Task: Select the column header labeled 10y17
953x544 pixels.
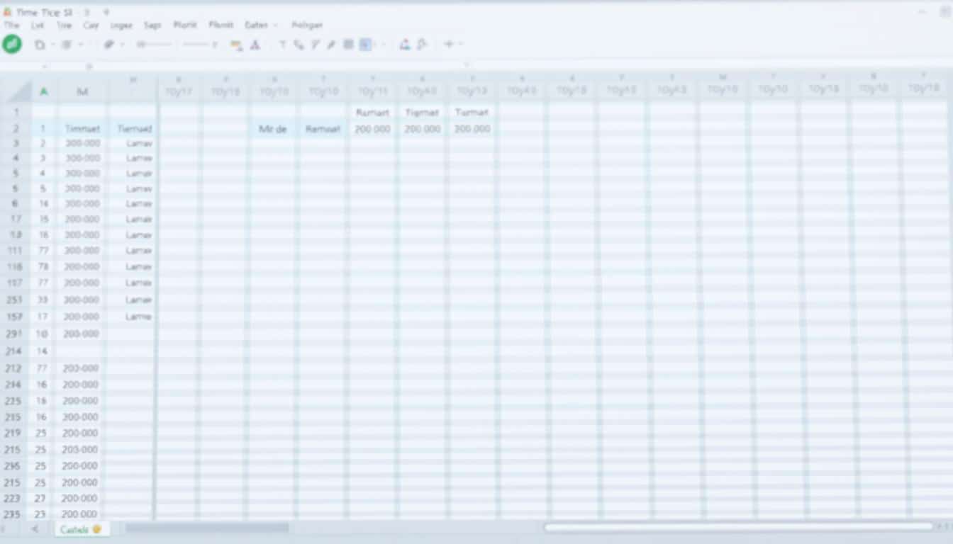Action: tap(179, 91)
